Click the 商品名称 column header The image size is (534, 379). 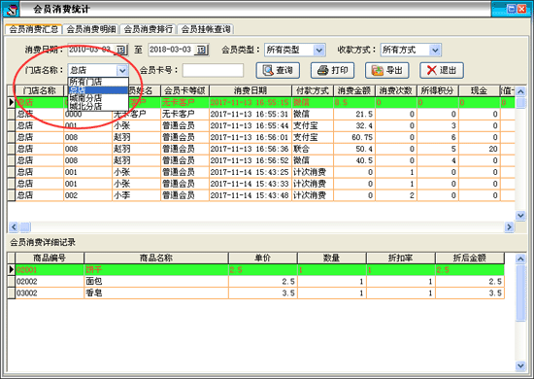(x=156, y=258)
